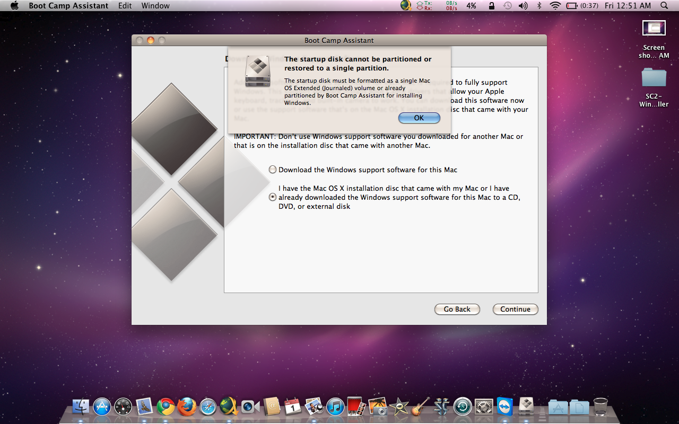This screenshot has height=424, width=679.
Task: Open iMovie from the Dock
Action: coord(399,407)
